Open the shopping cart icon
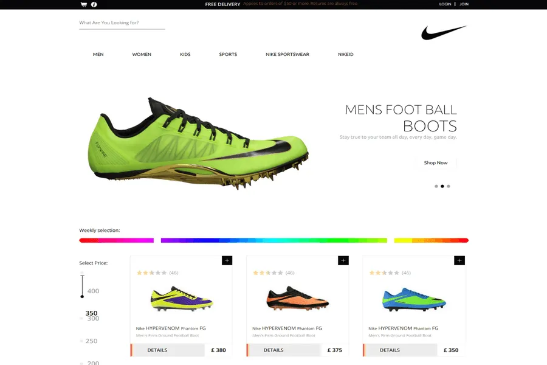Image resolution: width=547 pixels, height=365 pixels. tap(83, 4)
